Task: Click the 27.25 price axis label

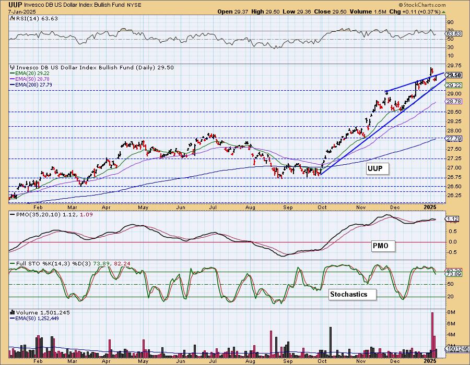Action: coord(454,159)
